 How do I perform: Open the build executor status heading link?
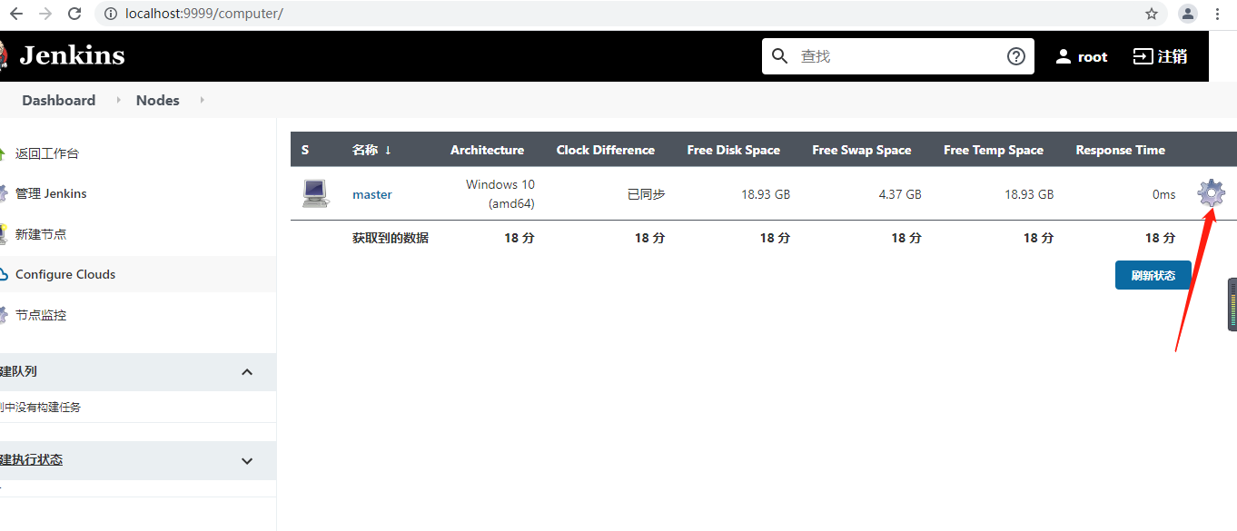click(32, 460)
